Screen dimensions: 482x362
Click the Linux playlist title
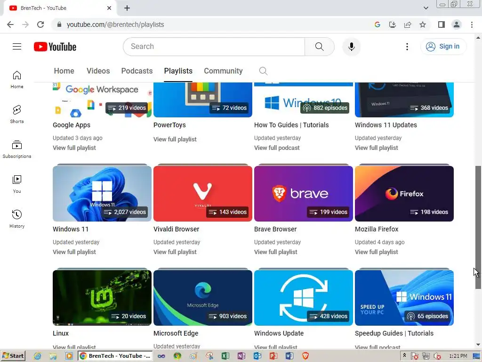click(x=61, y=333)
